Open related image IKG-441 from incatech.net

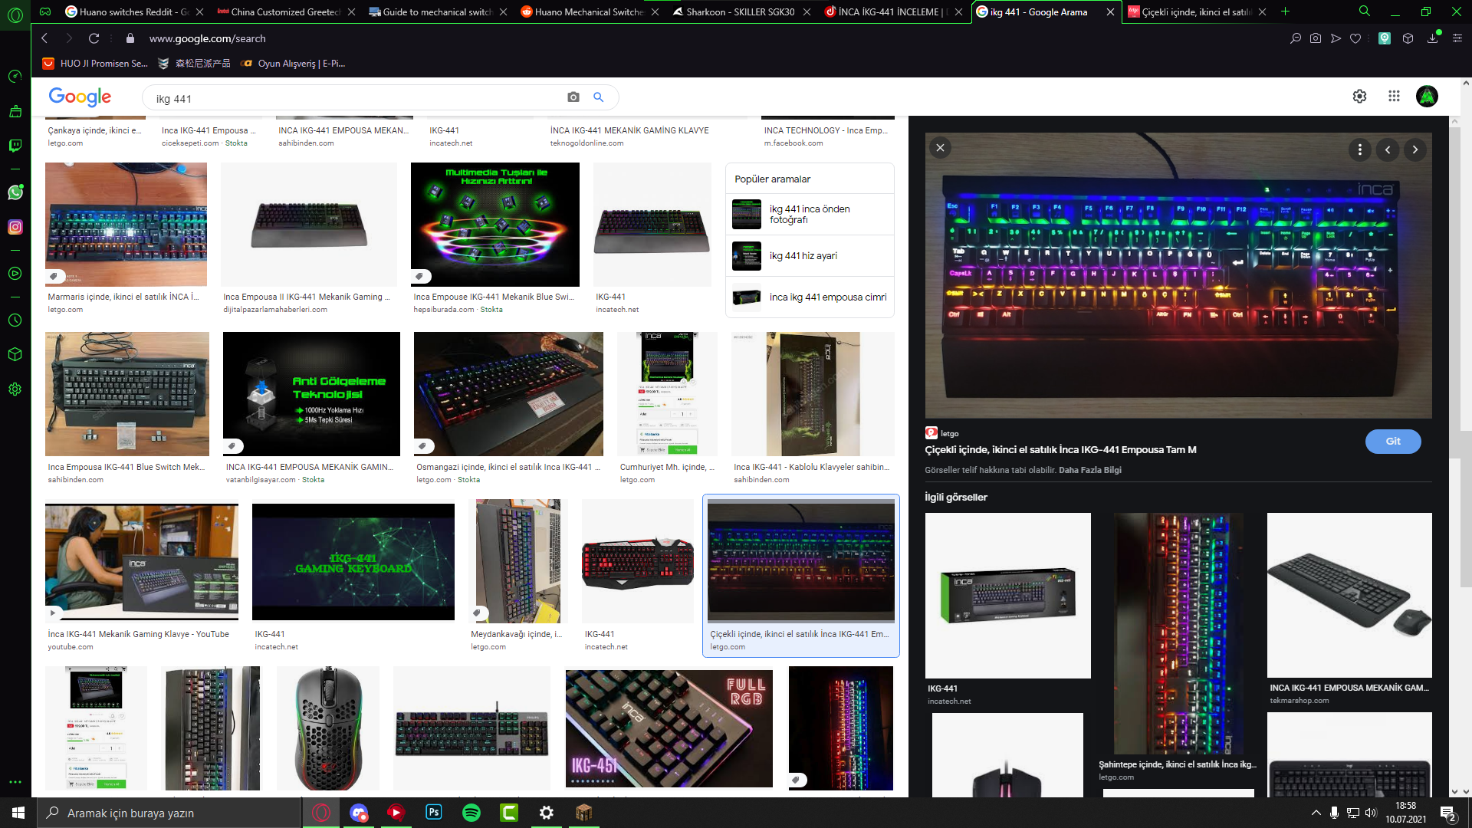[1007, 596]
